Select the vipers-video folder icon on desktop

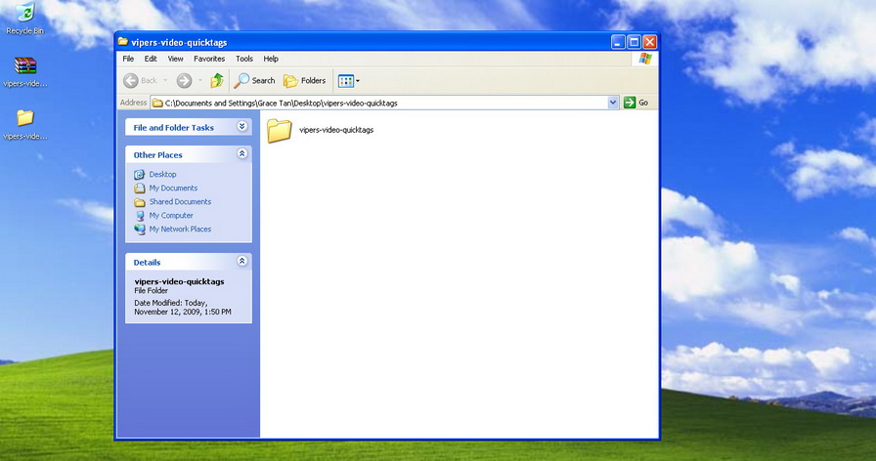[x=25, y=124]
